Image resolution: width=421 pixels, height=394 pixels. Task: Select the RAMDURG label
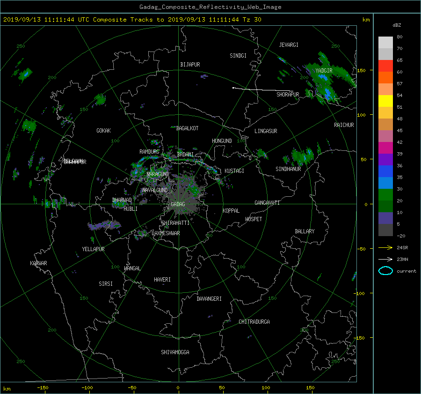pyautogui.click(x=149, y=152)
